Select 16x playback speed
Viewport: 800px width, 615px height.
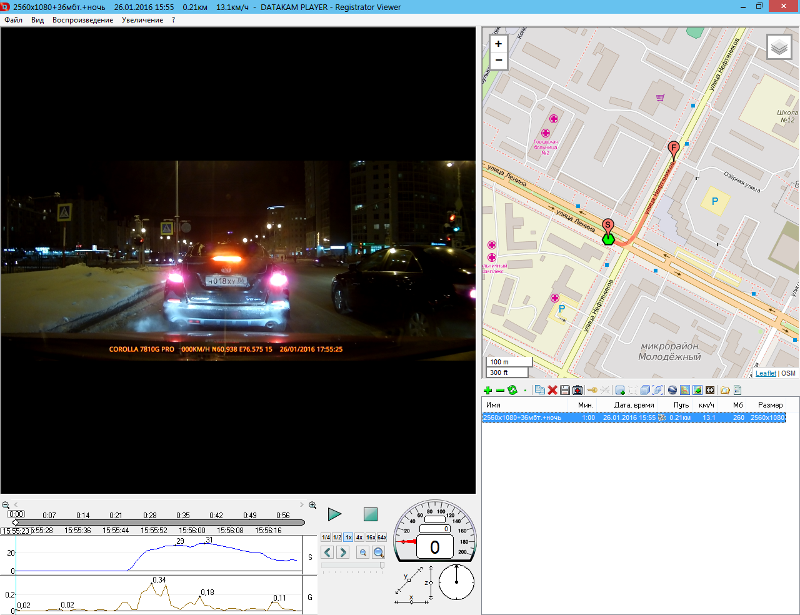371,537
